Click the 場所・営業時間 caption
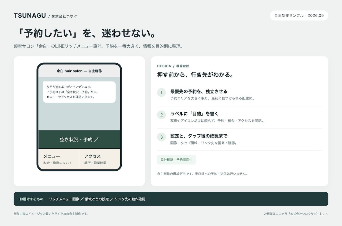 tap(95, 163)
